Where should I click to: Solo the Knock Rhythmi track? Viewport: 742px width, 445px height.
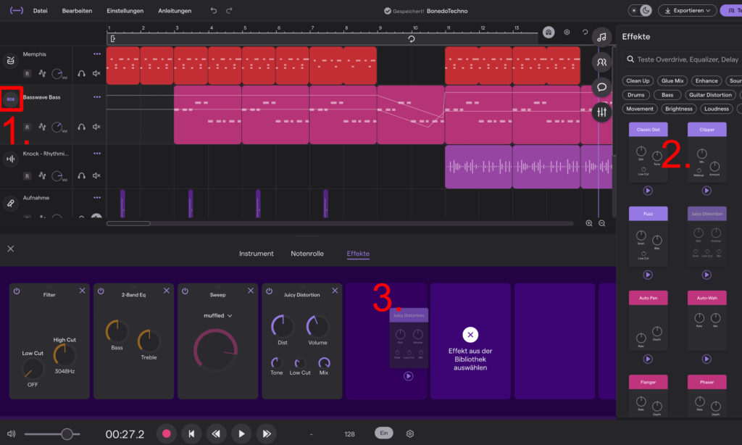(81, 175)
